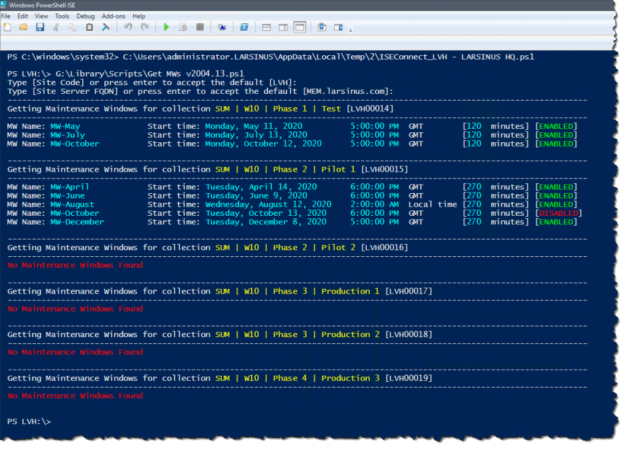This screenshot has height=450, width=628.
Task: Click the 2:00:00 AM start time
Action: point(375,204)
